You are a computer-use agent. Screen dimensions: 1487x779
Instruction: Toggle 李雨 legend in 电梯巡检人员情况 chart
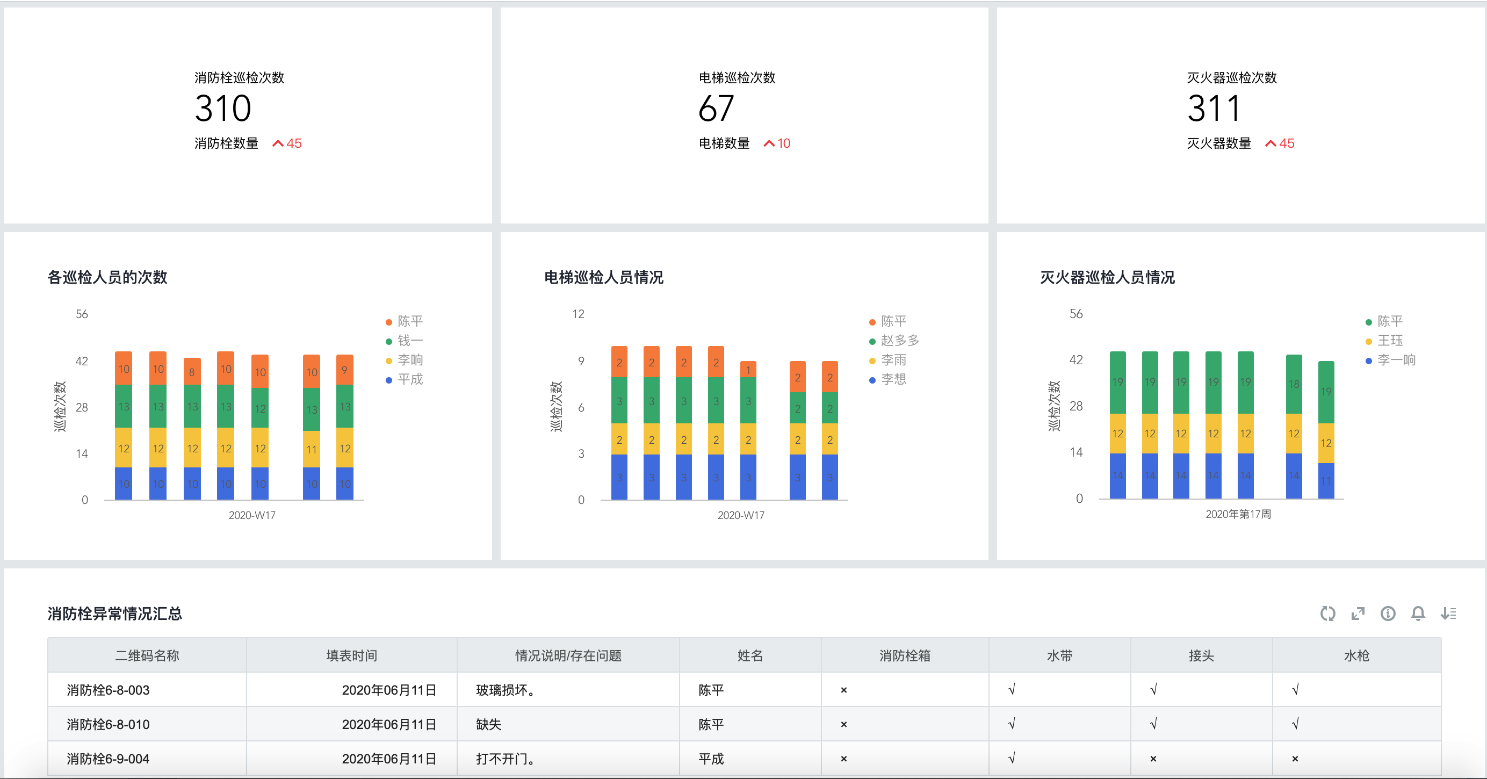[x=888, y=360]
